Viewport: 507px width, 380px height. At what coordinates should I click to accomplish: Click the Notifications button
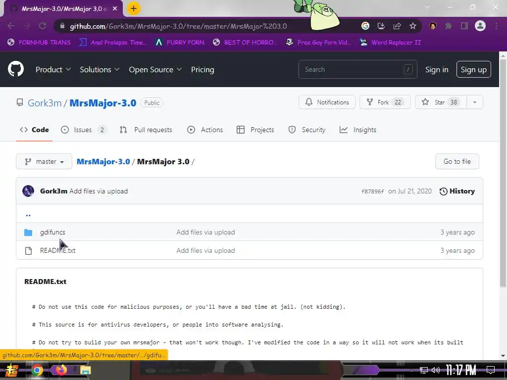(327, 102)
